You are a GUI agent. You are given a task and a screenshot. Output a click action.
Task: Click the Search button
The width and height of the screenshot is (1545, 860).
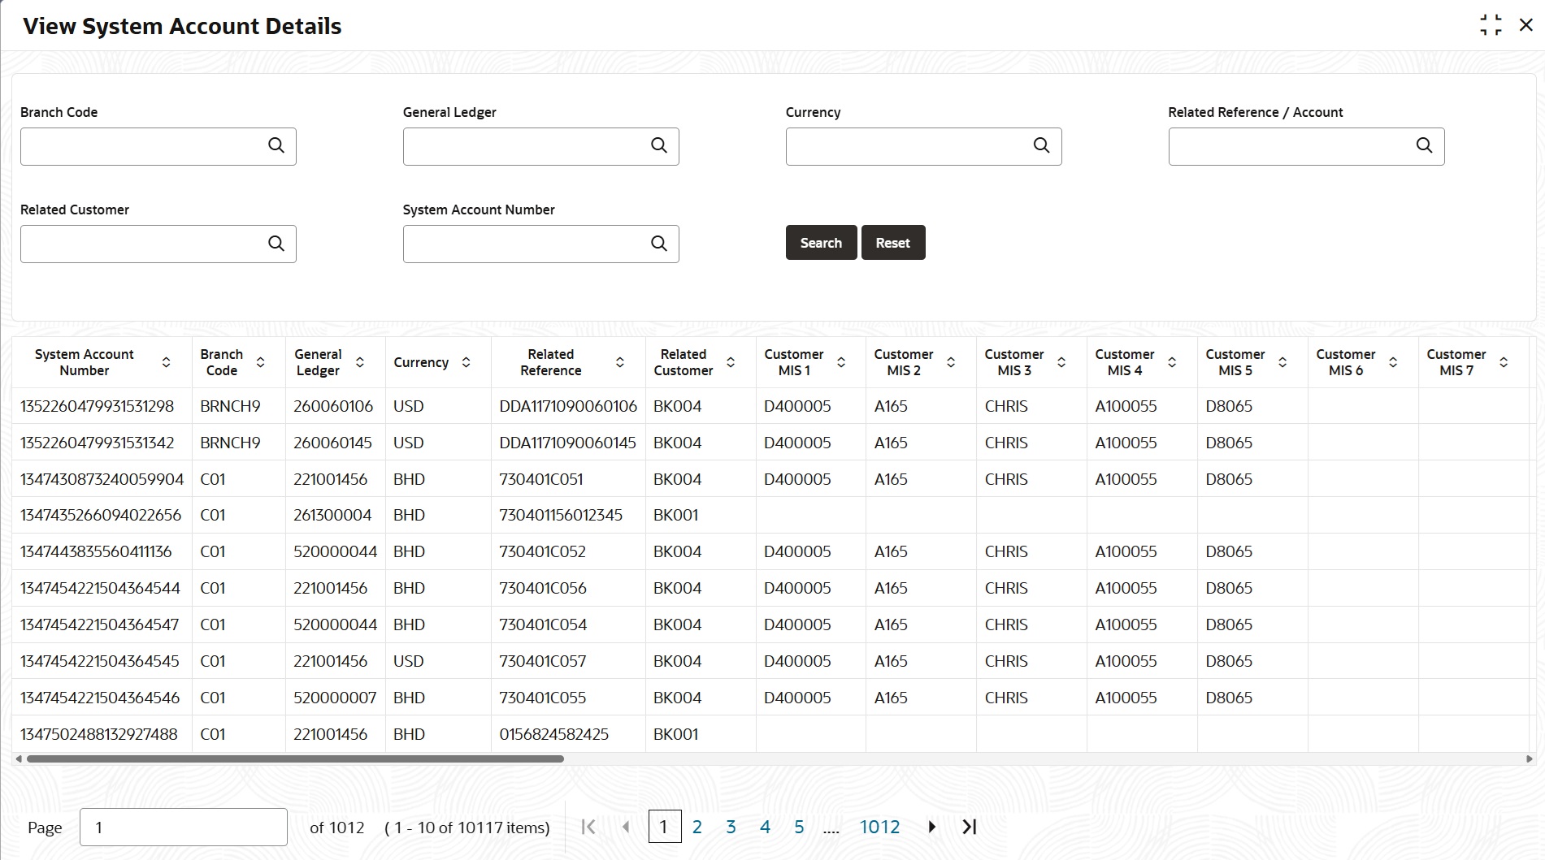coord(821,243)
